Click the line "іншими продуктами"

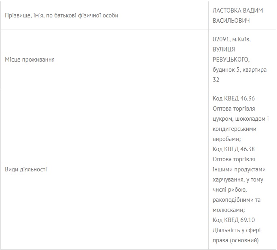pos(239,169)
